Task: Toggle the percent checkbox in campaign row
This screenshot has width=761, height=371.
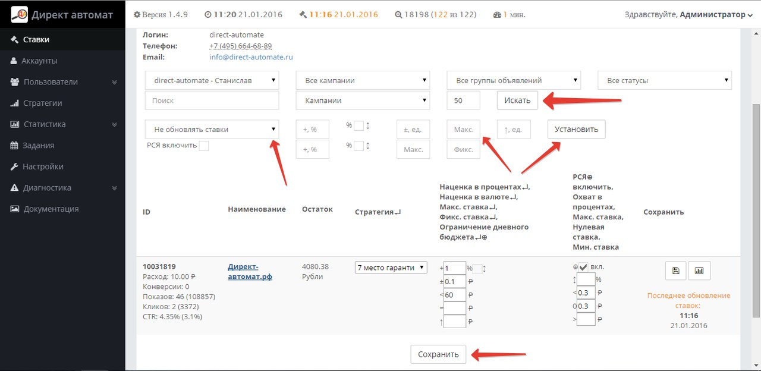Action: tap(477, 268)
